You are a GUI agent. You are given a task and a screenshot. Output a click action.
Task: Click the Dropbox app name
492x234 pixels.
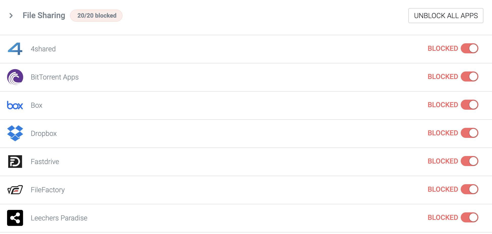click(x=44, y=133)
